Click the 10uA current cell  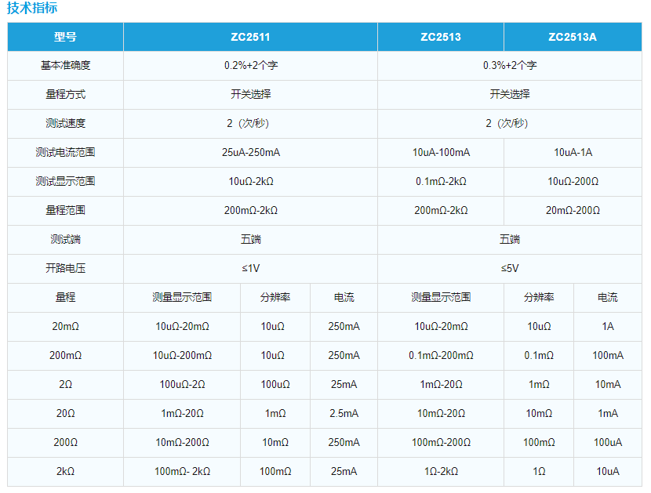(x=608, y=472)
